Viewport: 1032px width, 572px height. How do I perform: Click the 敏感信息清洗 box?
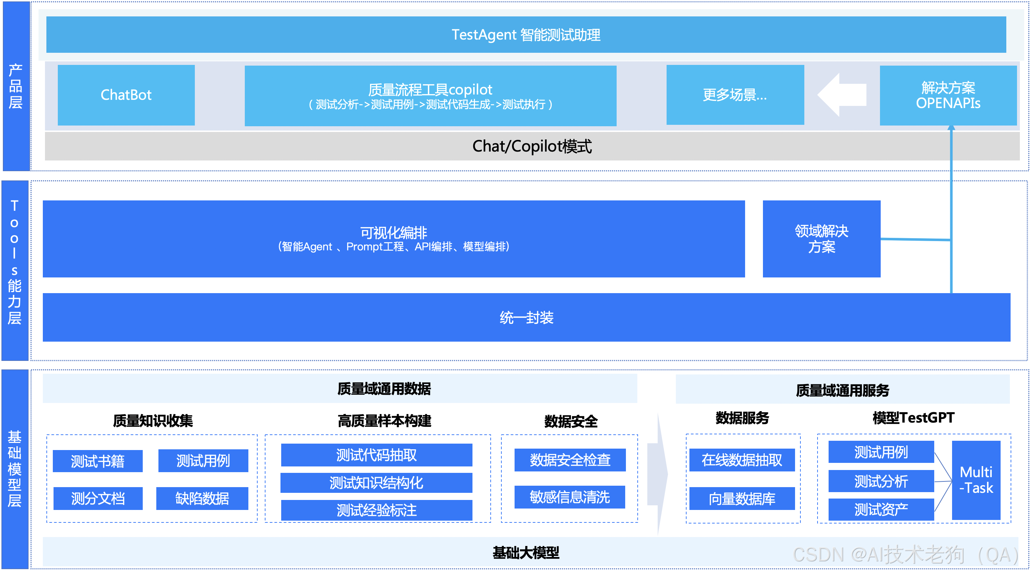(570, 497)
